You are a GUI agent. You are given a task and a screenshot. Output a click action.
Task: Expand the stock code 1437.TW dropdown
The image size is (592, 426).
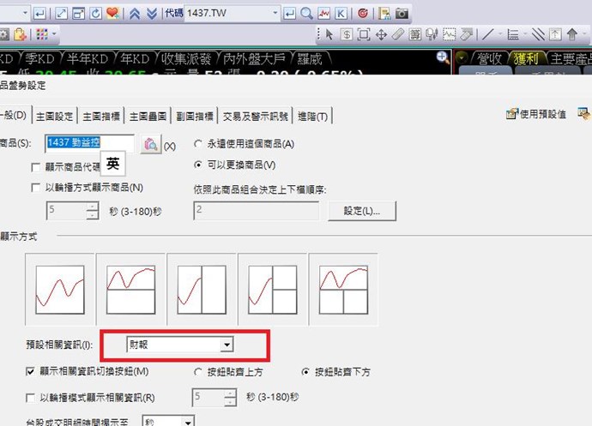tap(275, 14)
